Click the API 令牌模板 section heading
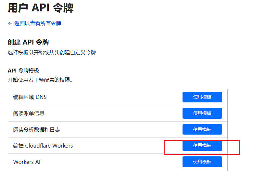The height and width of the screenshot is (171, 253). 23,71
